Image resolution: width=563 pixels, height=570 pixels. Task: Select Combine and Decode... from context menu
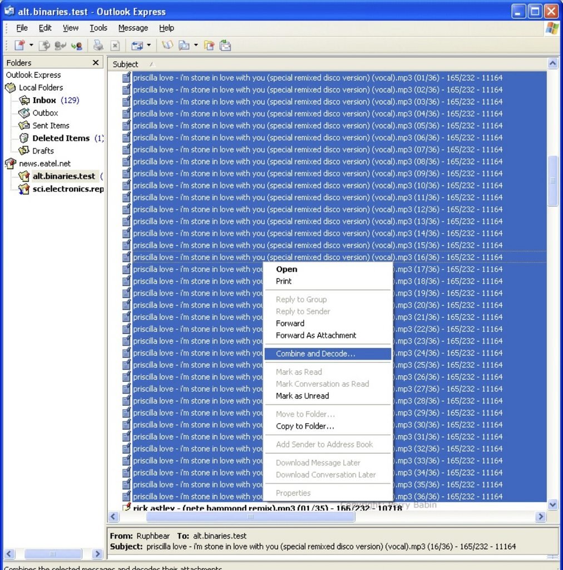pyautogui.click(x=328, y=353)
